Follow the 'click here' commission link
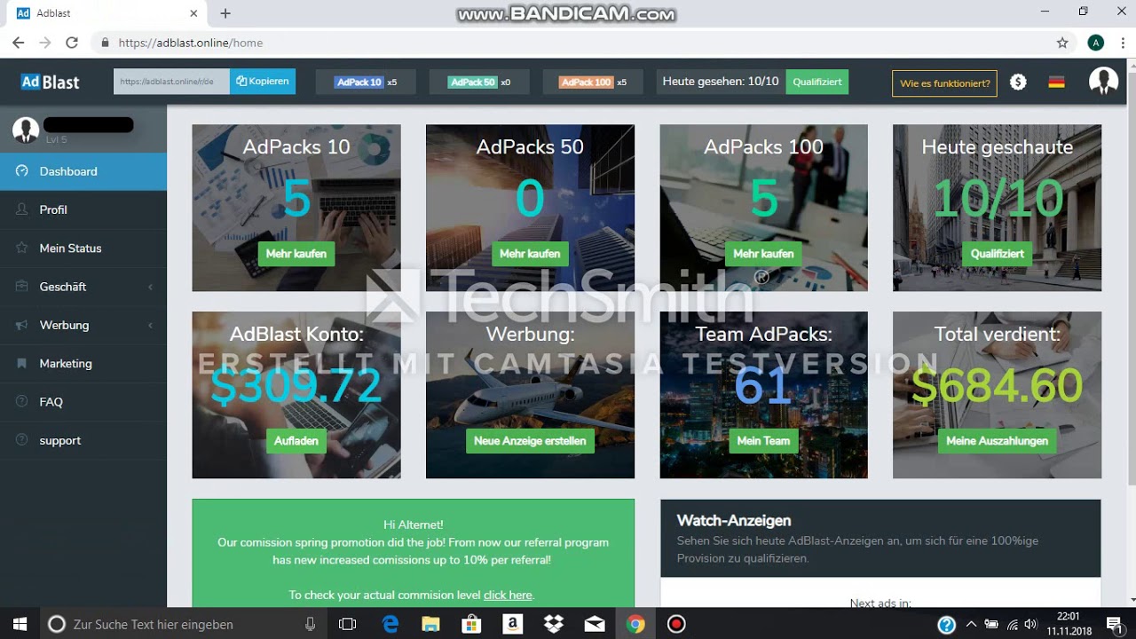 (508, 595)
